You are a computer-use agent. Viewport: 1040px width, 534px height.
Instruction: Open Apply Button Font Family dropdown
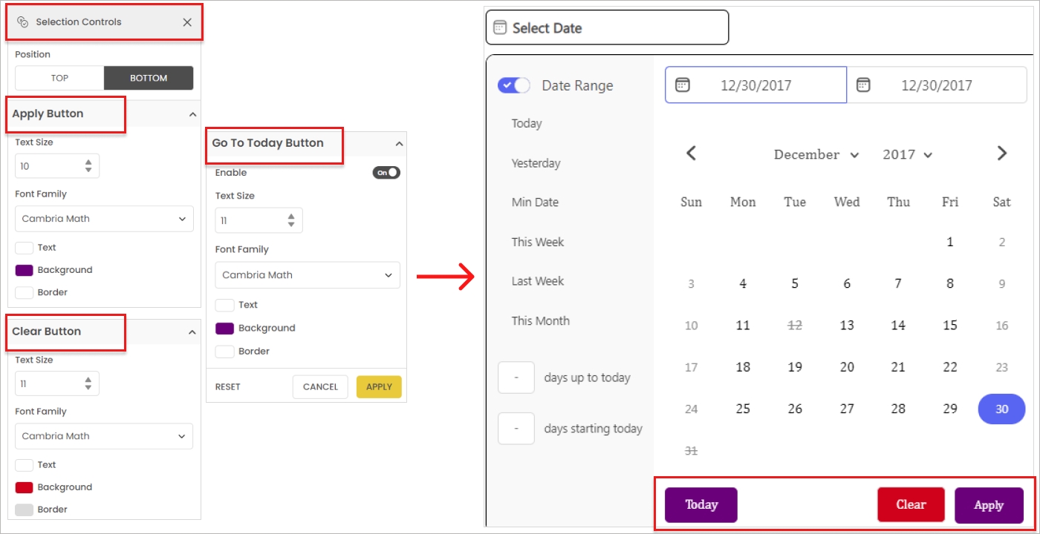(x=104, y=219)
